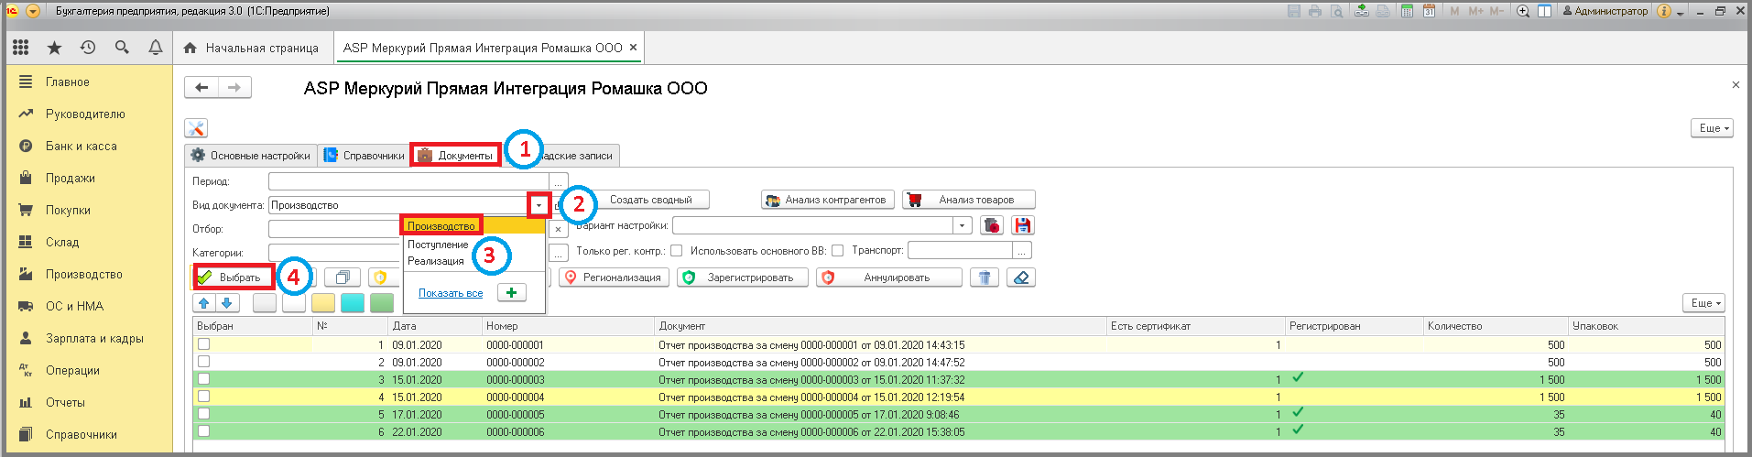Open Начальная страница tab
1752x457 pixels.
[251, 48]
